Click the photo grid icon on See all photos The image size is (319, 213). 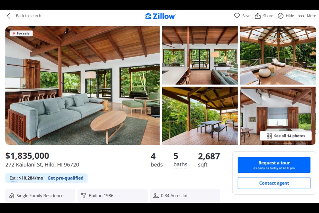tap(269, 136)
